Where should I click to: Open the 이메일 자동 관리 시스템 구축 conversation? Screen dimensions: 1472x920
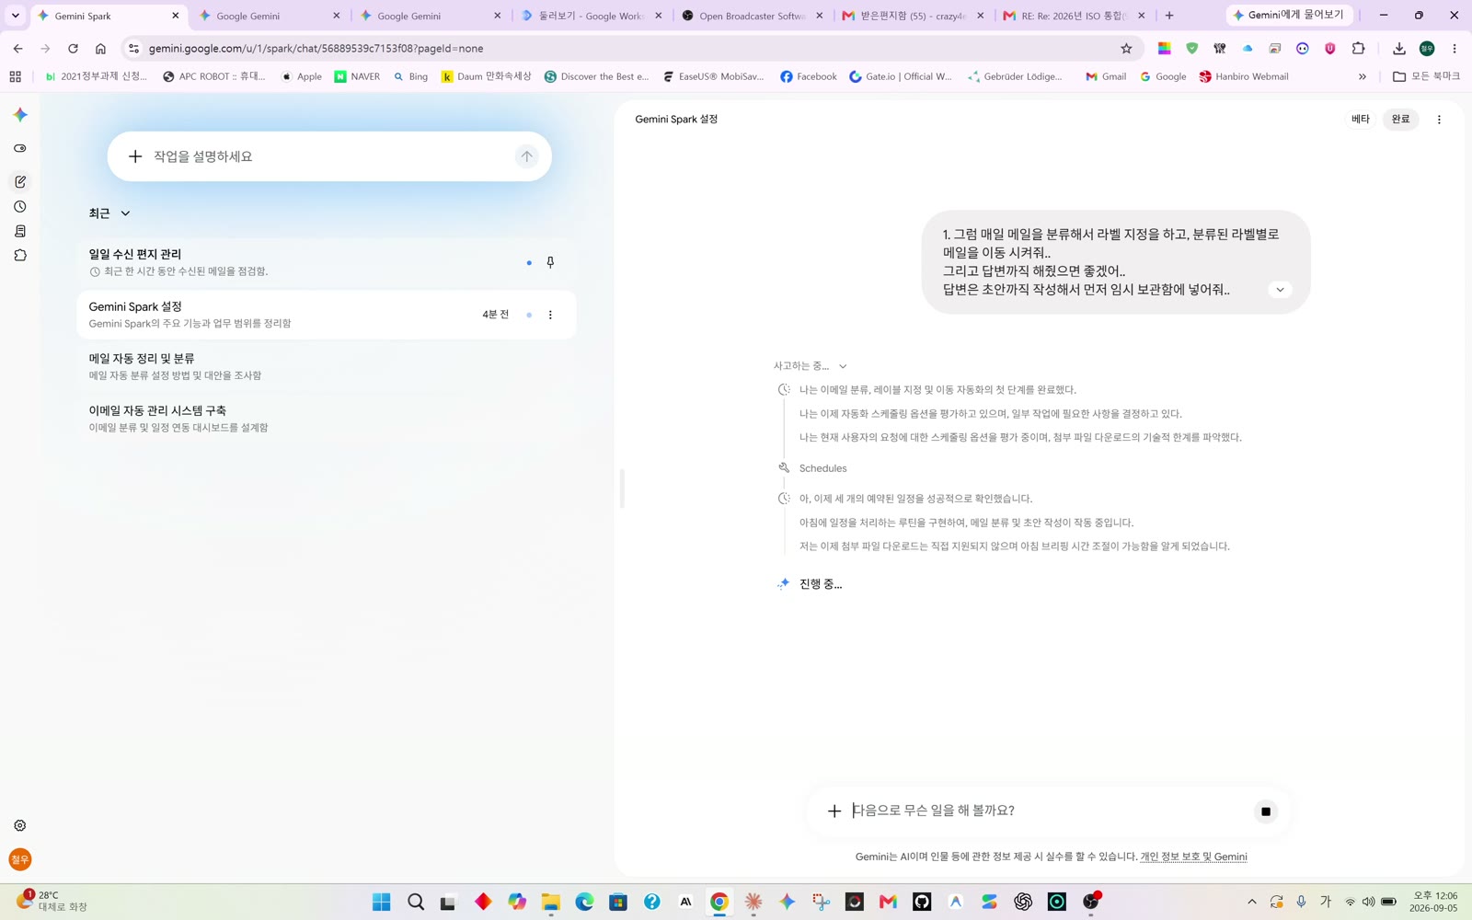pyautogui.click(x=327, y=419)
